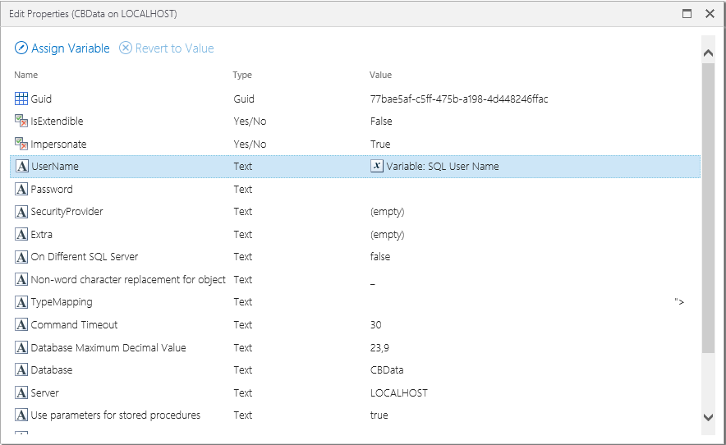
Task: Click the IsExtendible Yes/No type icon
Action: point(21,122)
